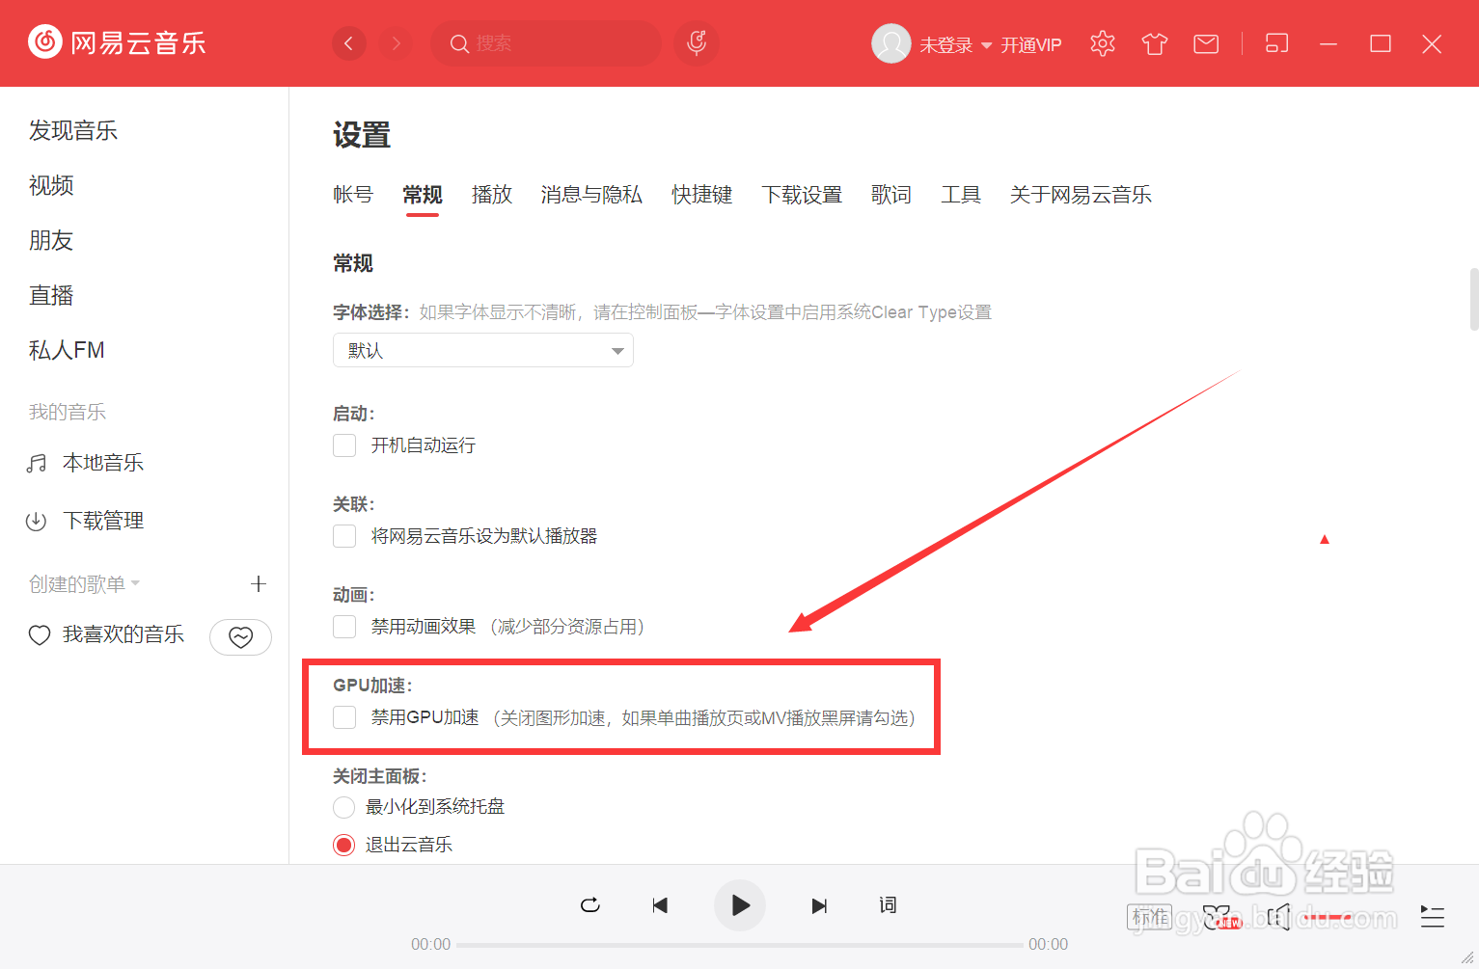The image size is (1479, 969).
Task: Switch to the 快捷键 tab
Action: click(x=702, y=195)
